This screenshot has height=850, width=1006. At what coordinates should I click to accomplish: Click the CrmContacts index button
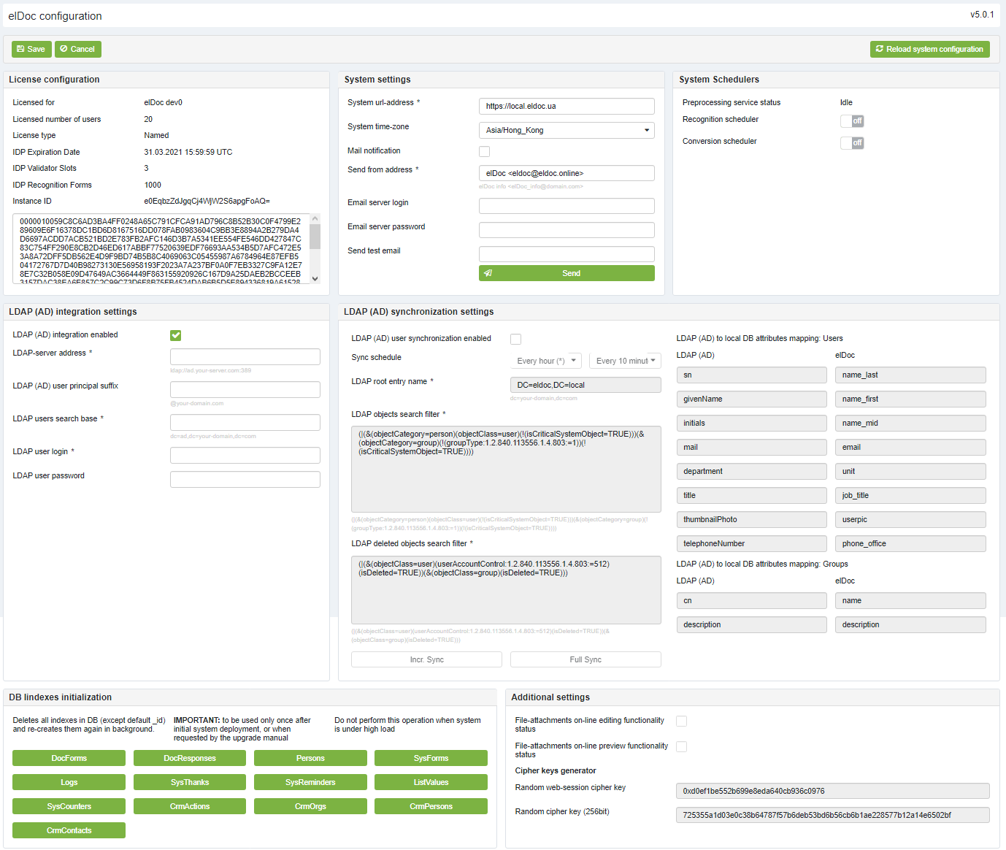coord(69,830)
